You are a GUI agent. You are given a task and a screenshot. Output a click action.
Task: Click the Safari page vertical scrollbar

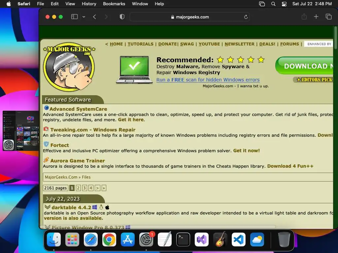(335, 38)
